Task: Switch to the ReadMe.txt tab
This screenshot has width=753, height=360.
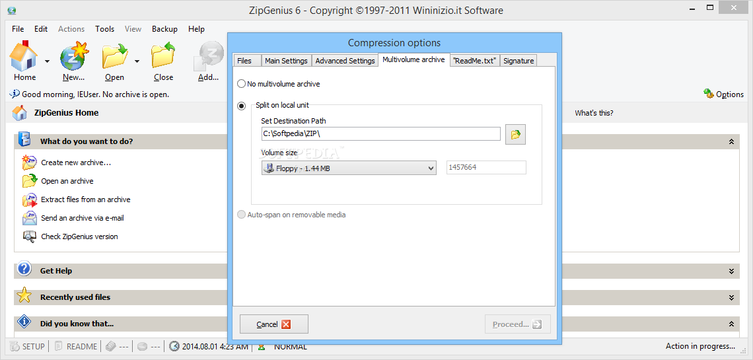Action: [x=475, y=61]
